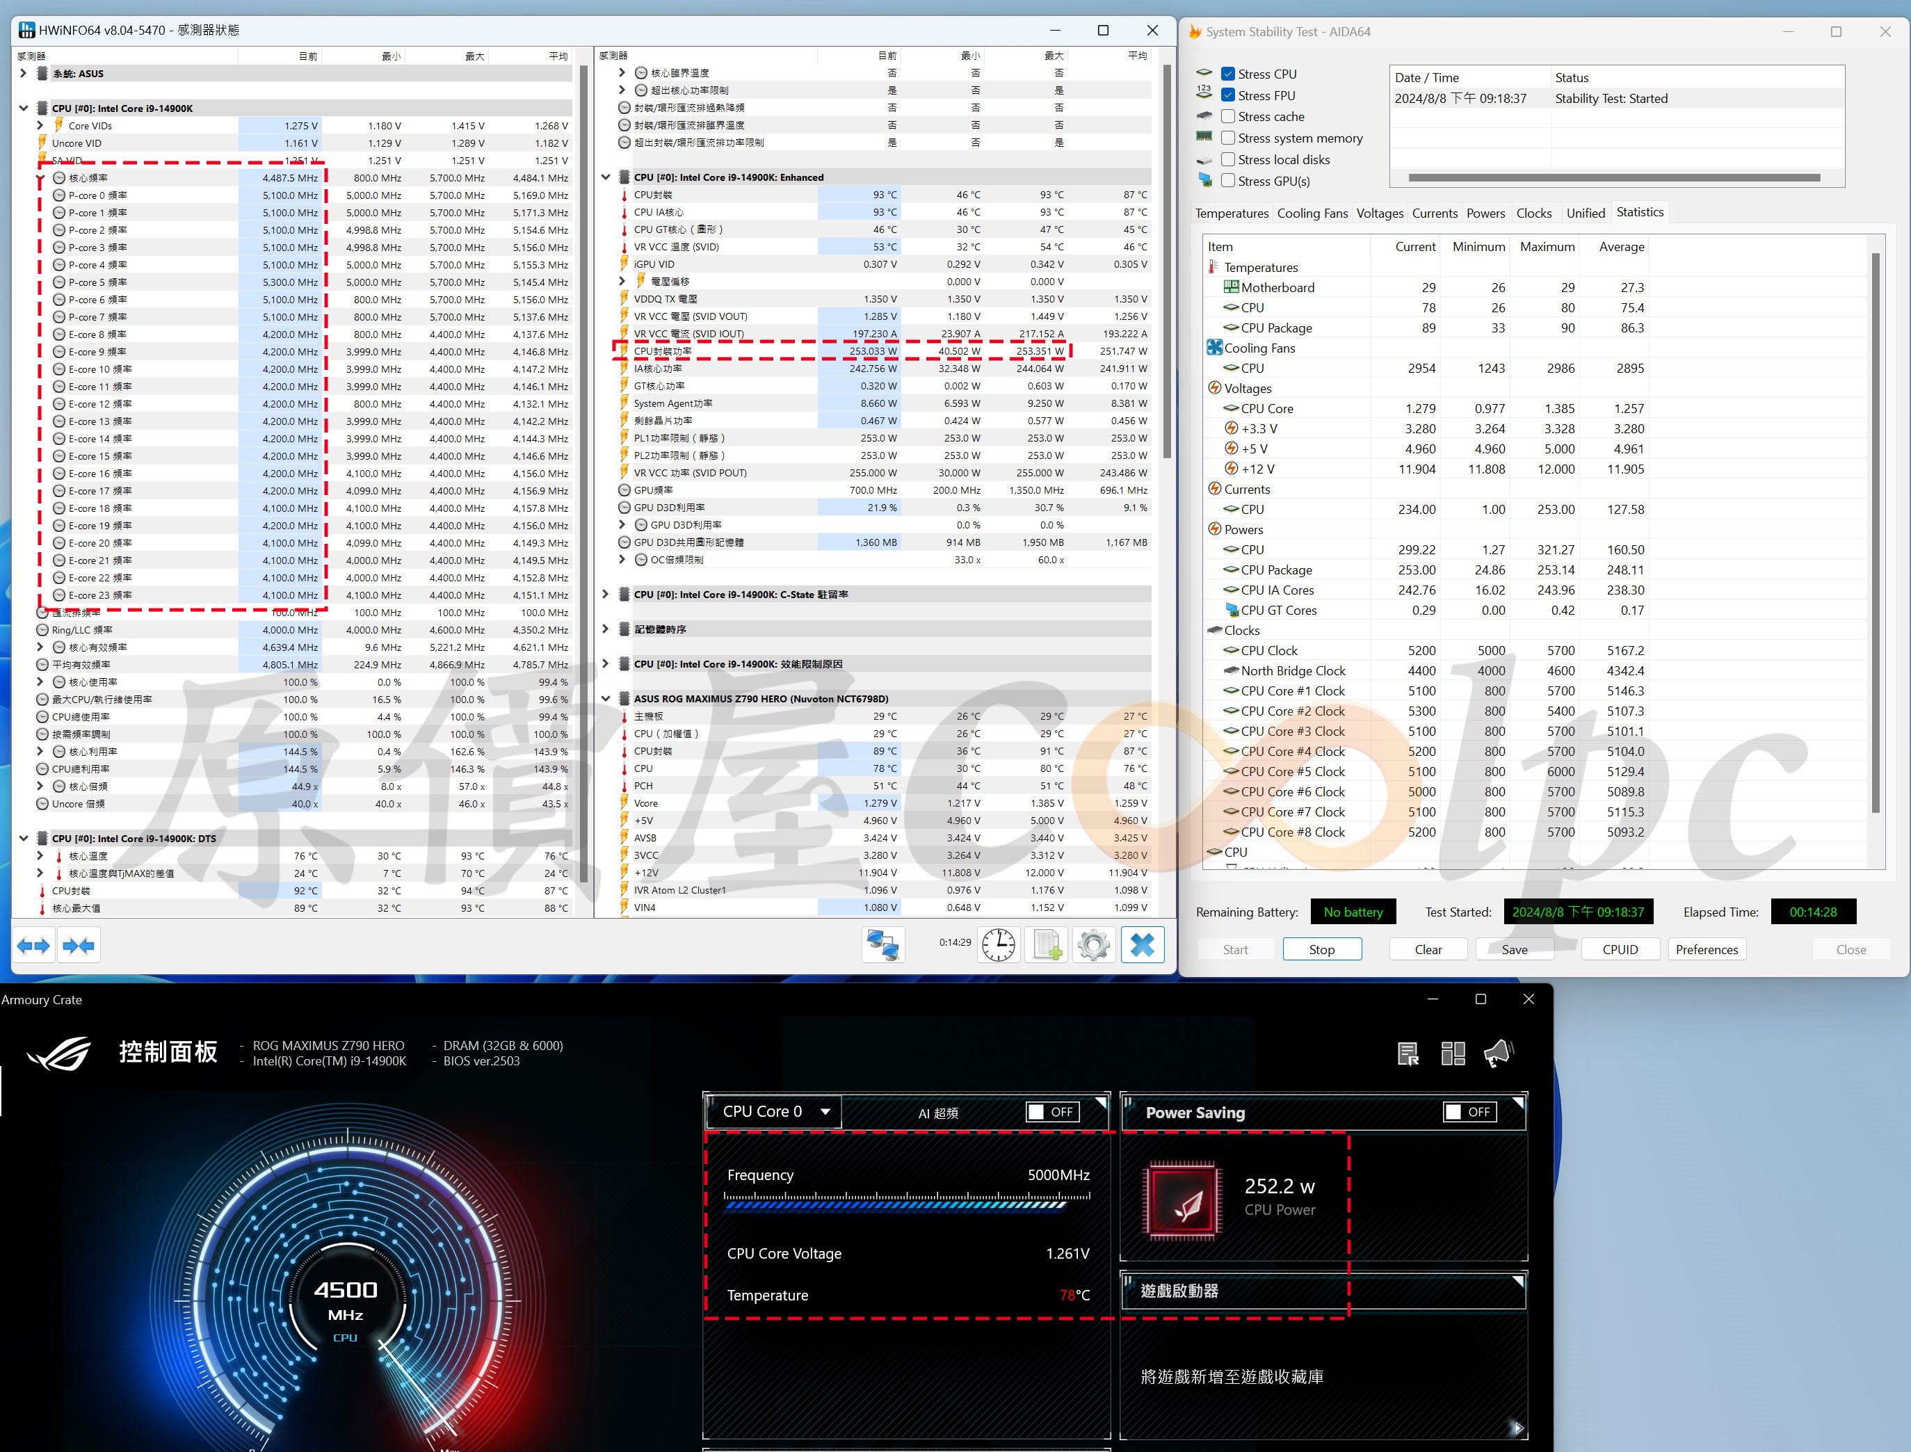Switch to Voltages tab
Viewport: 1911px width, 1452px height.
tap(1380, 213)
